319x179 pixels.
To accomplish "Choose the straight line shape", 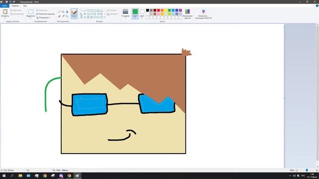I will [x=81, y=10].
